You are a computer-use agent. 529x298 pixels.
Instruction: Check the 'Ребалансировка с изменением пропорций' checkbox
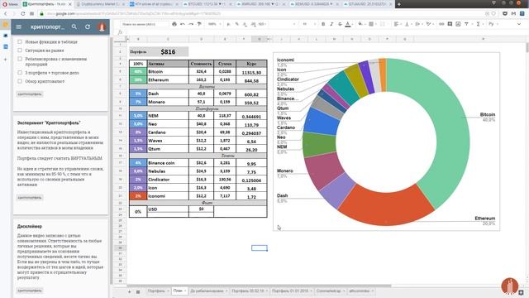20,59
